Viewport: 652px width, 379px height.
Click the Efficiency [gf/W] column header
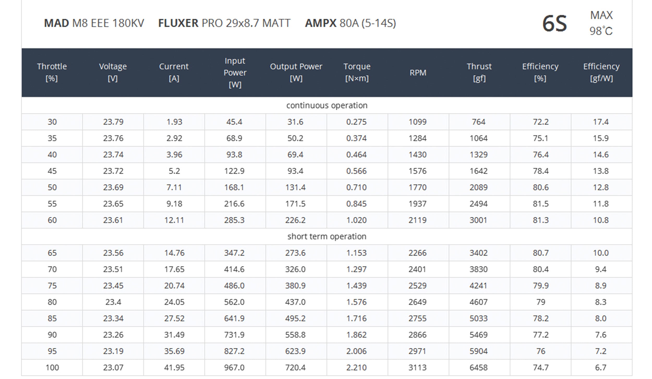(x=601, y=72)
